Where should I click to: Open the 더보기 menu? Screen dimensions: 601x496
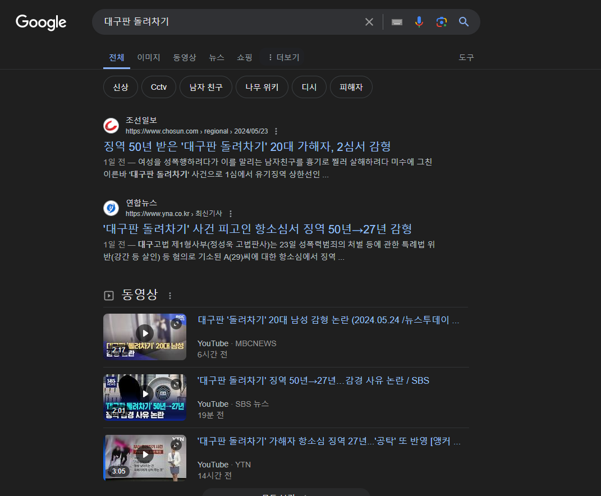[283, 57]
